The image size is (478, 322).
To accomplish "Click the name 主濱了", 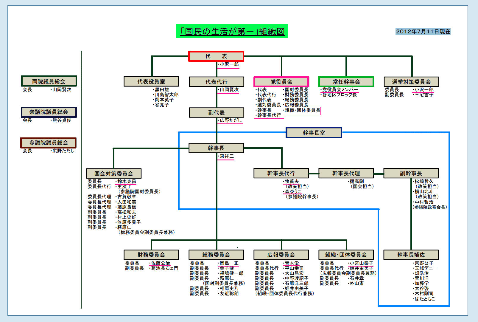I will (x=124, y=186).
